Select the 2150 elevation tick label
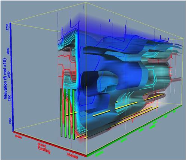Image resolution: width=186 pixels, height=160 pixels. point(10,121)
